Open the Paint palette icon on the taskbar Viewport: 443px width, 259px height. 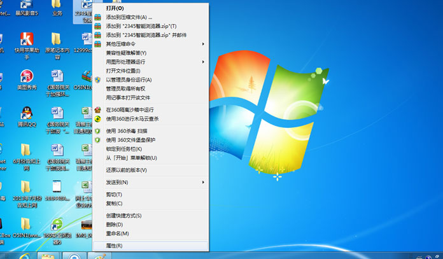99,256
